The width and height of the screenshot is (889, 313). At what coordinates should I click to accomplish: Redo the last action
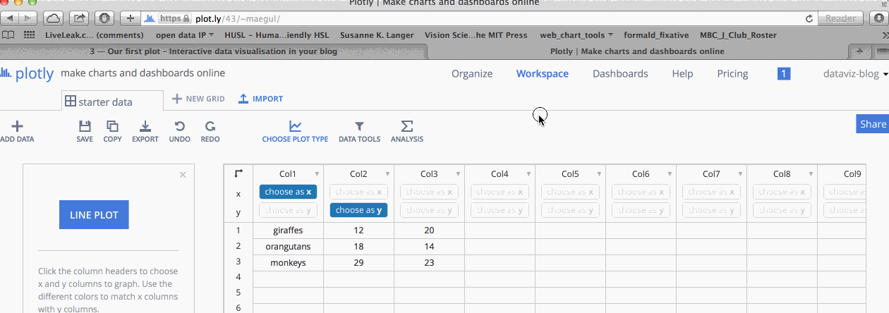point(210,126)
